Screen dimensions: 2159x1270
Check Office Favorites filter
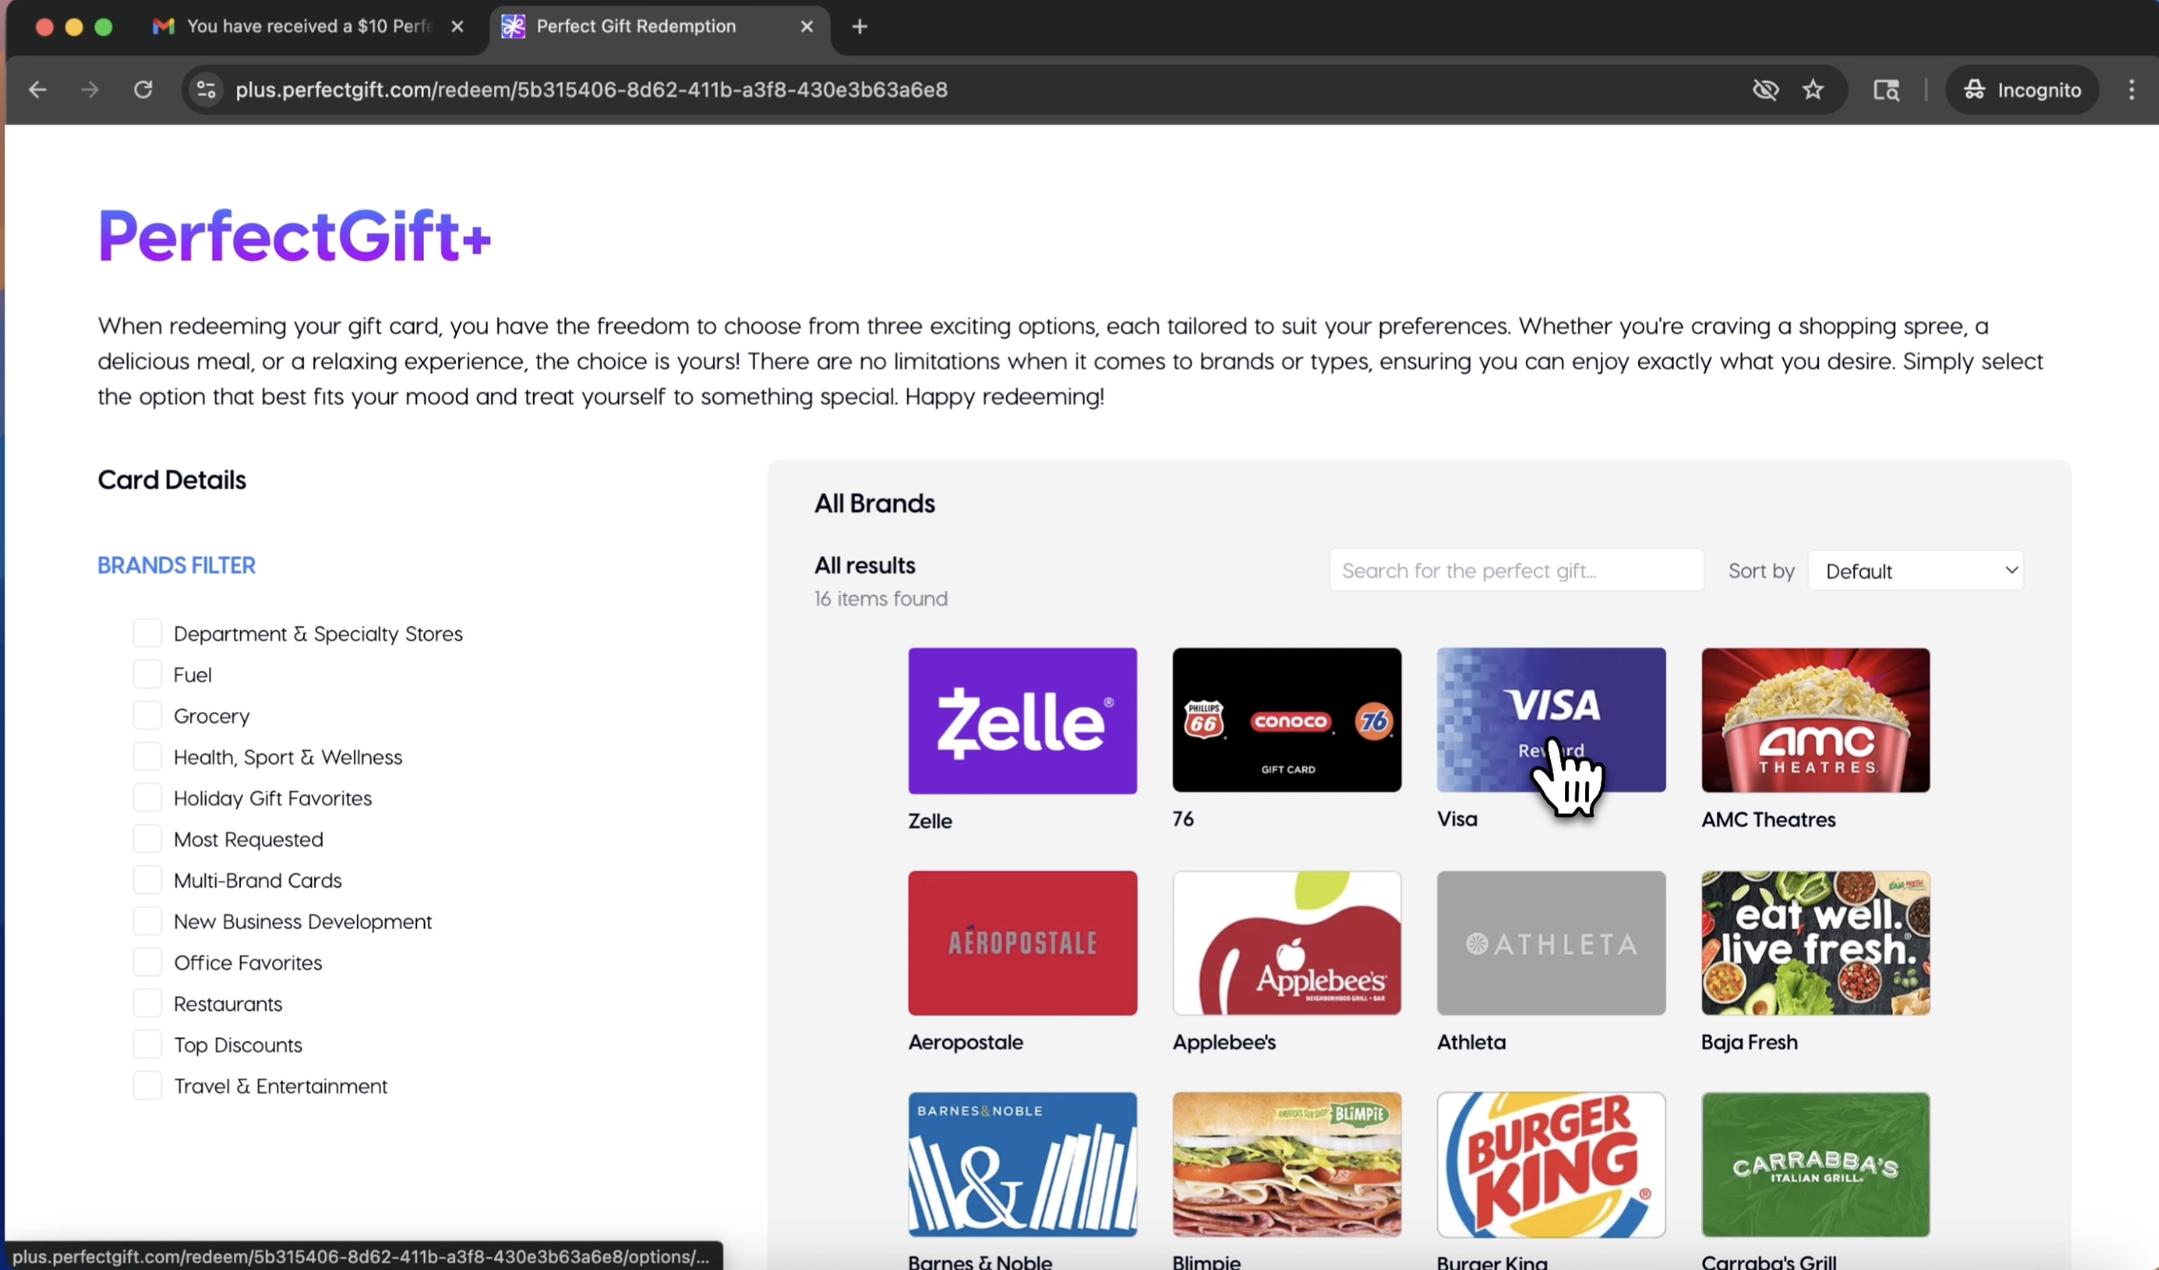tap(148, 962)
